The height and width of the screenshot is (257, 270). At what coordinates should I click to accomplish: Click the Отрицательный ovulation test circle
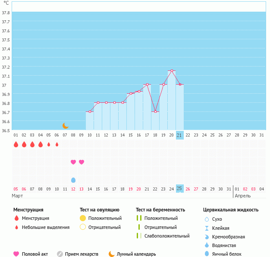(x=83, y=227)
